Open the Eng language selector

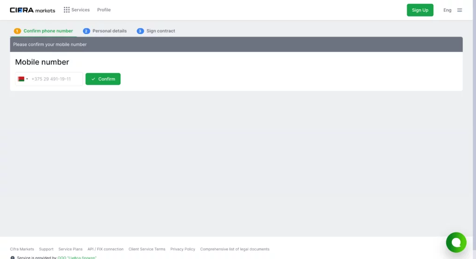click(447, 10)
